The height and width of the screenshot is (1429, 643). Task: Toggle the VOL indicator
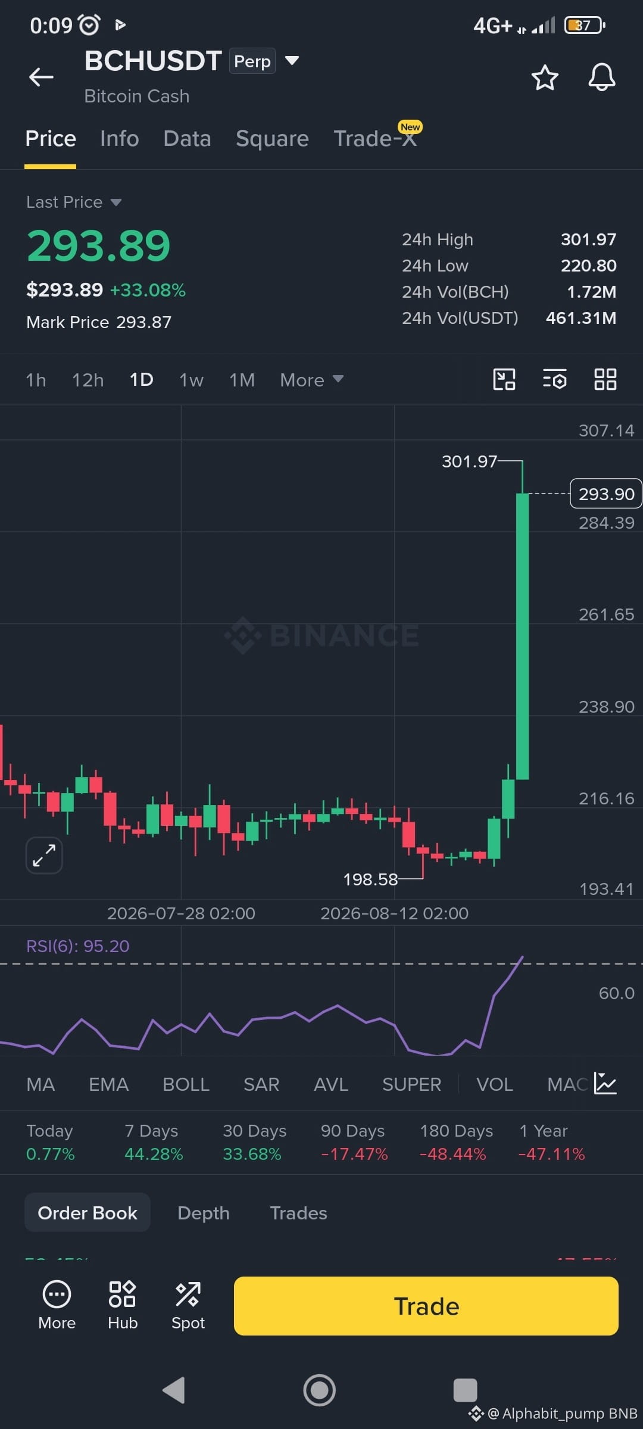(494, 1084)
